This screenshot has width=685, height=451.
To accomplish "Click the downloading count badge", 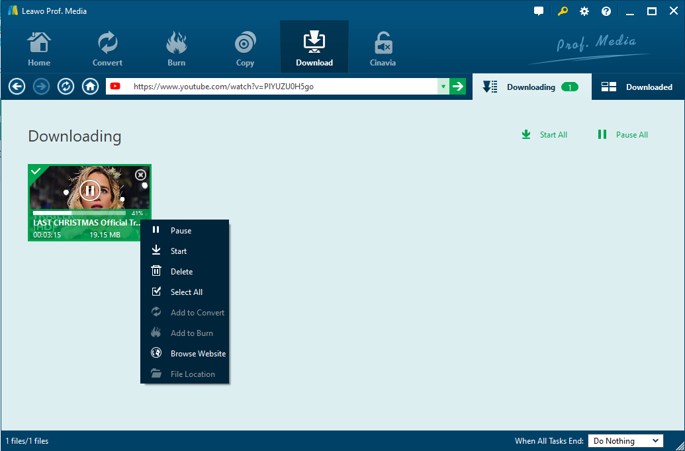I will click(570, 87).
